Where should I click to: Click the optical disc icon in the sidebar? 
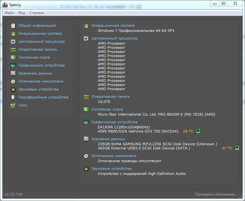pyautogui.click(x=13, y=81)
